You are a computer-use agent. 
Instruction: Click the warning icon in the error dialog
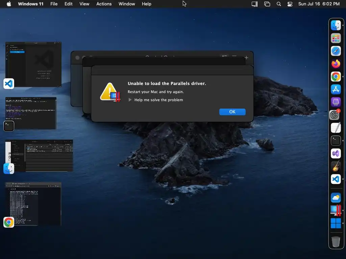click(110, 92)
